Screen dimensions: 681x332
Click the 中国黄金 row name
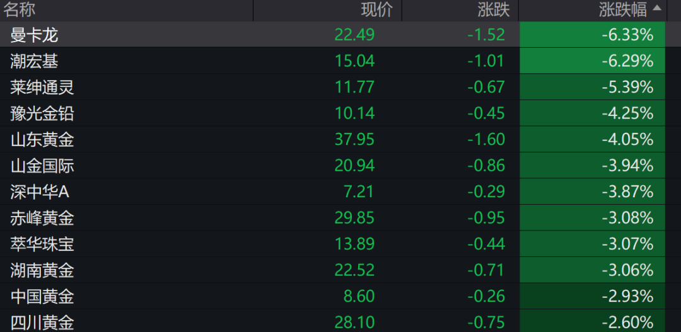(42, 296)
